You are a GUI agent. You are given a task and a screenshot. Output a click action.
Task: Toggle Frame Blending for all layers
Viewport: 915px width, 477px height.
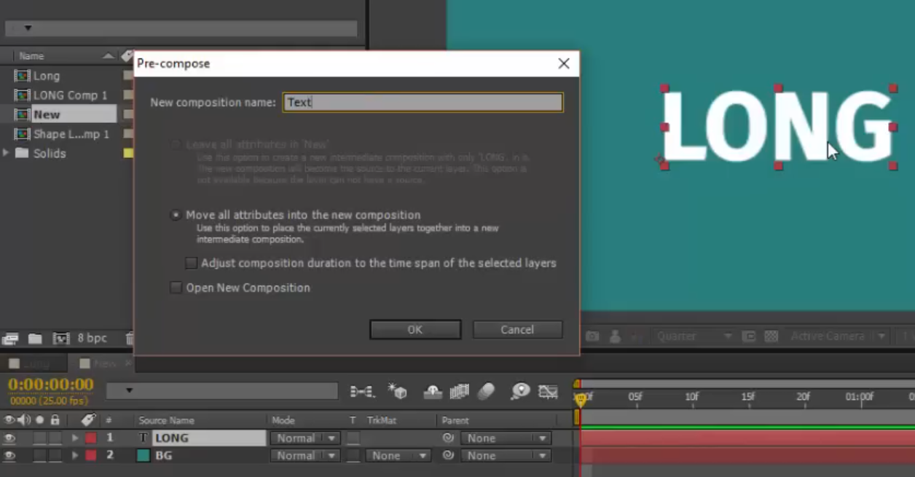459,392
